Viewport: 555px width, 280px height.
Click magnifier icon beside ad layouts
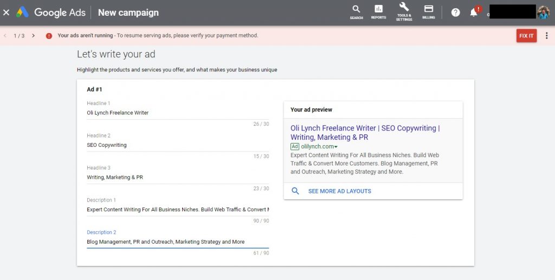pyautogui.click(x=295, y=191)
